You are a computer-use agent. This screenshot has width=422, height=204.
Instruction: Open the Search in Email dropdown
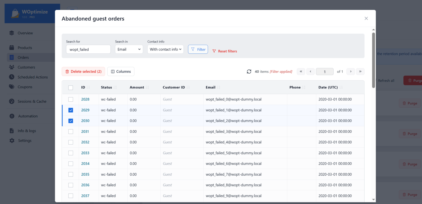pos(129,49)
